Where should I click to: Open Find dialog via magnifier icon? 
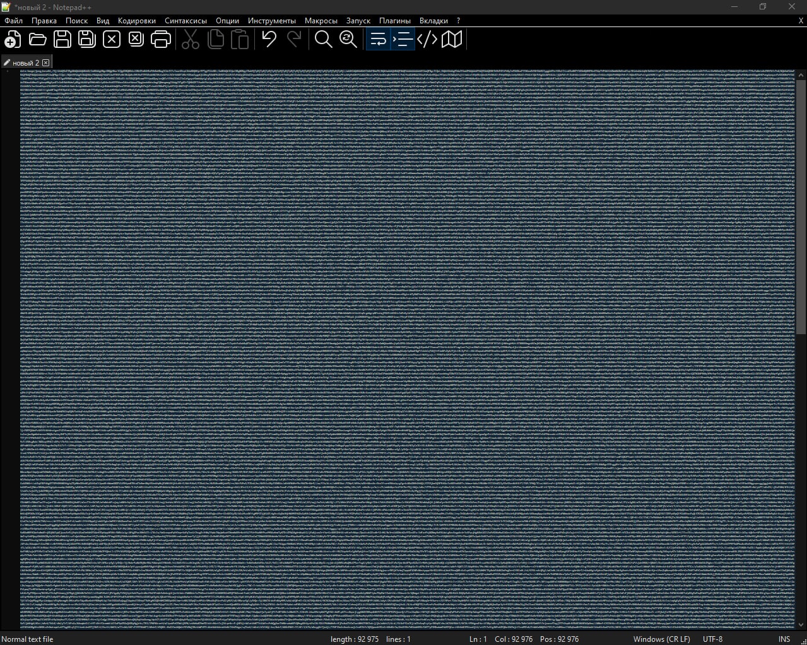(324, 40)
